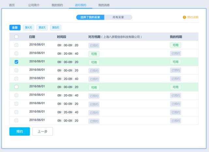
Task: Click the orange 预约说明 info icon
Action: pyautogui.click(x=184, y=17)
